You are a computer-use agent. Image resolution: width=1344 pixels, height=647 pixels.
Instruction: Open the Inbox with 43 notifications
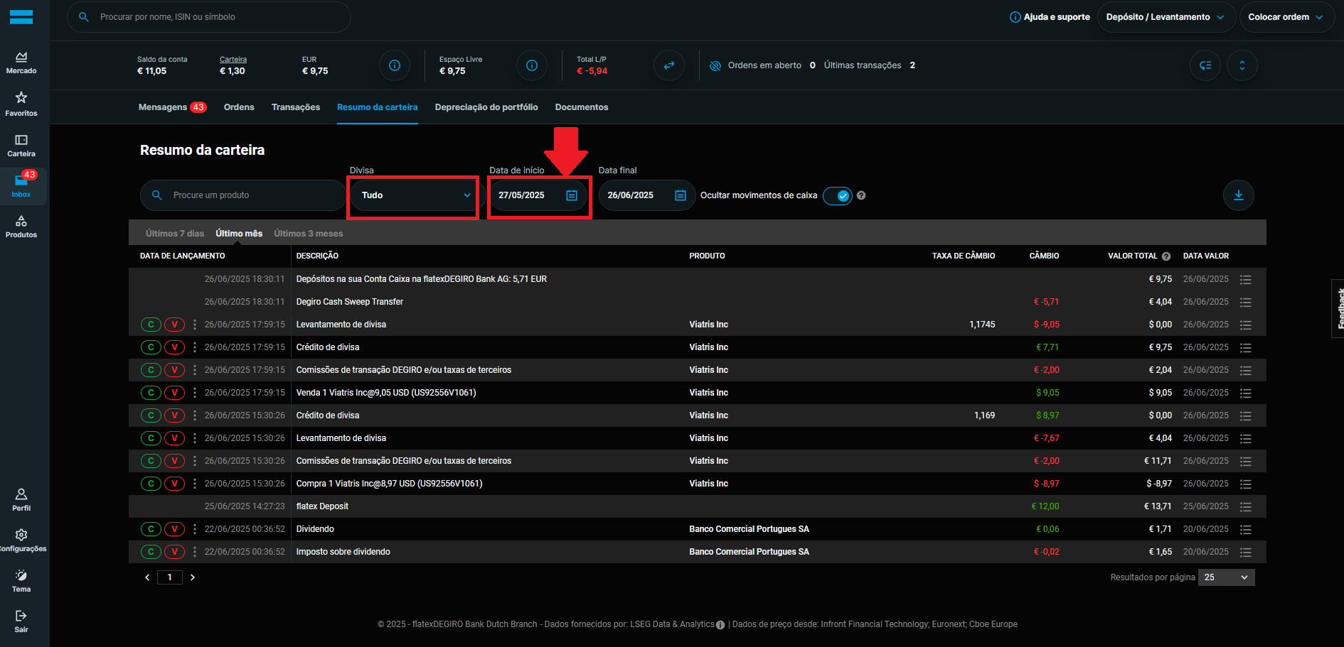(x=21, y=185)
